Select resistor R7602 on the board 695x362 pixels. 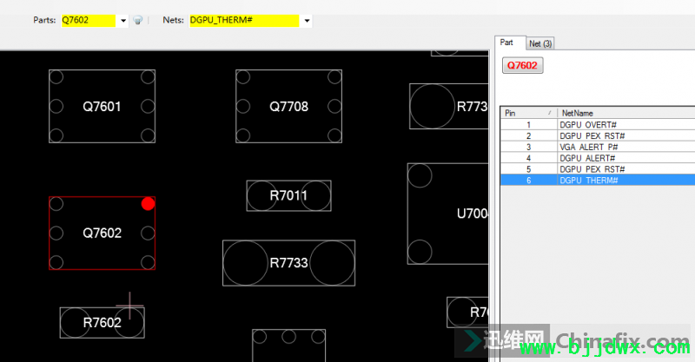point(102,323)
